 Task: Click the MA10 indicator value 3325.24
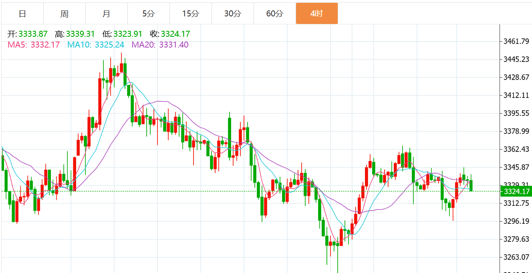click(x=109, y=45)
